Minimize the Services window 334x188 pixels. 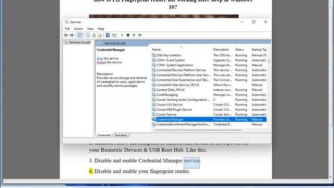(x=242, y=22)
